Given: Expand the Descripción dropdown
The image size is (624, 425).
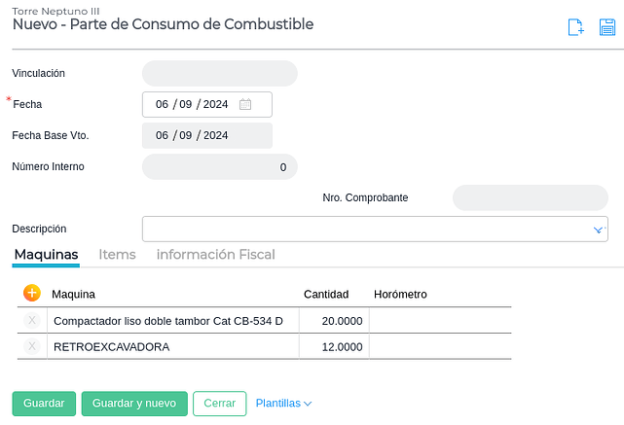Looking at the screenshot, I should point(599,230).
